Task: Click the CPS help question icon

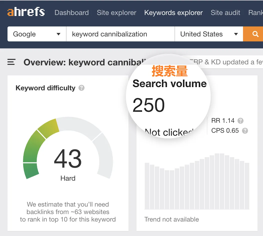Action: (245, 131)
